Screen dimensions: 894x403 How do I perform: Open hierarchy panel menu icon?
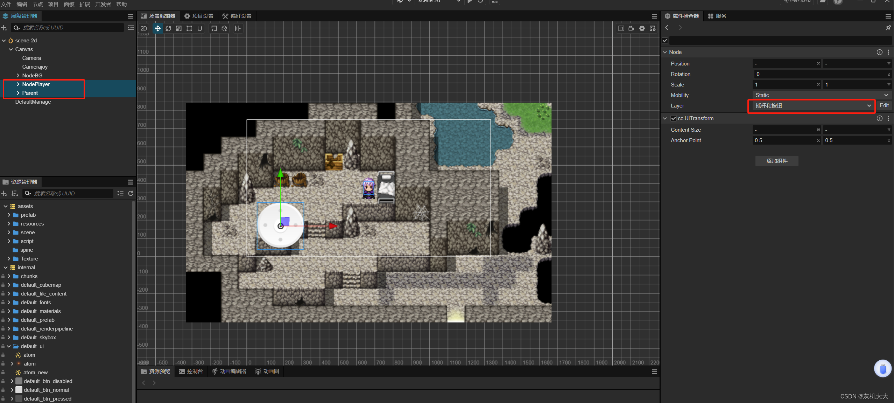coord(131,16)
